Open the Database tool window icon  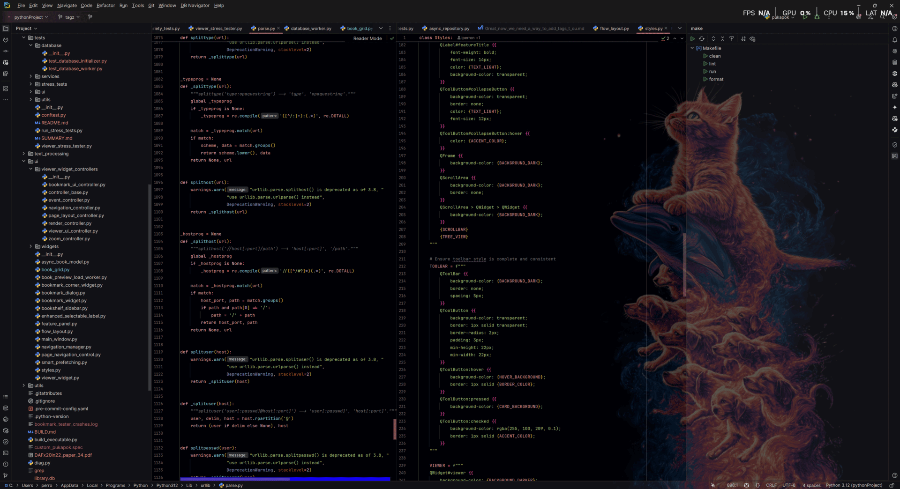click(894, 62)
